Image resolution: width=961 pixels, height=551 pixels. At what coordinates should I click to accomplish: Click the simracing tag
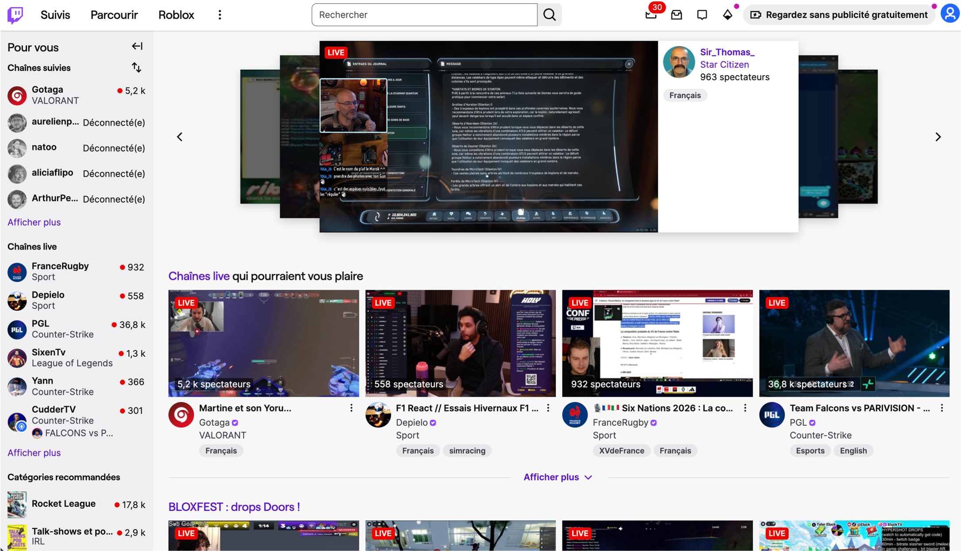click(467, 451)
